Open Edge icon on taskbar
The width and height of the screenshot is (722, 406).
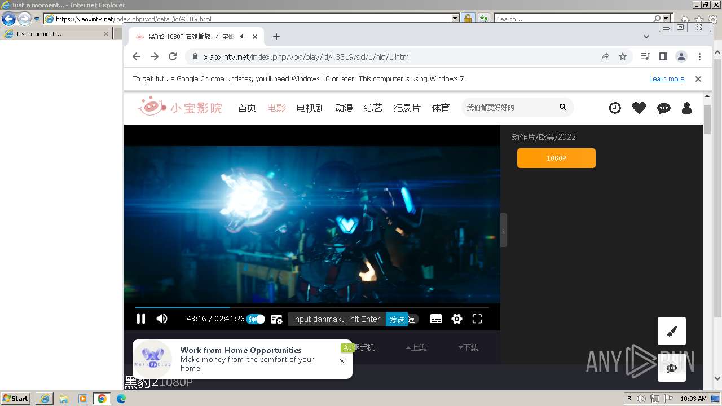[x=121, y=399]
